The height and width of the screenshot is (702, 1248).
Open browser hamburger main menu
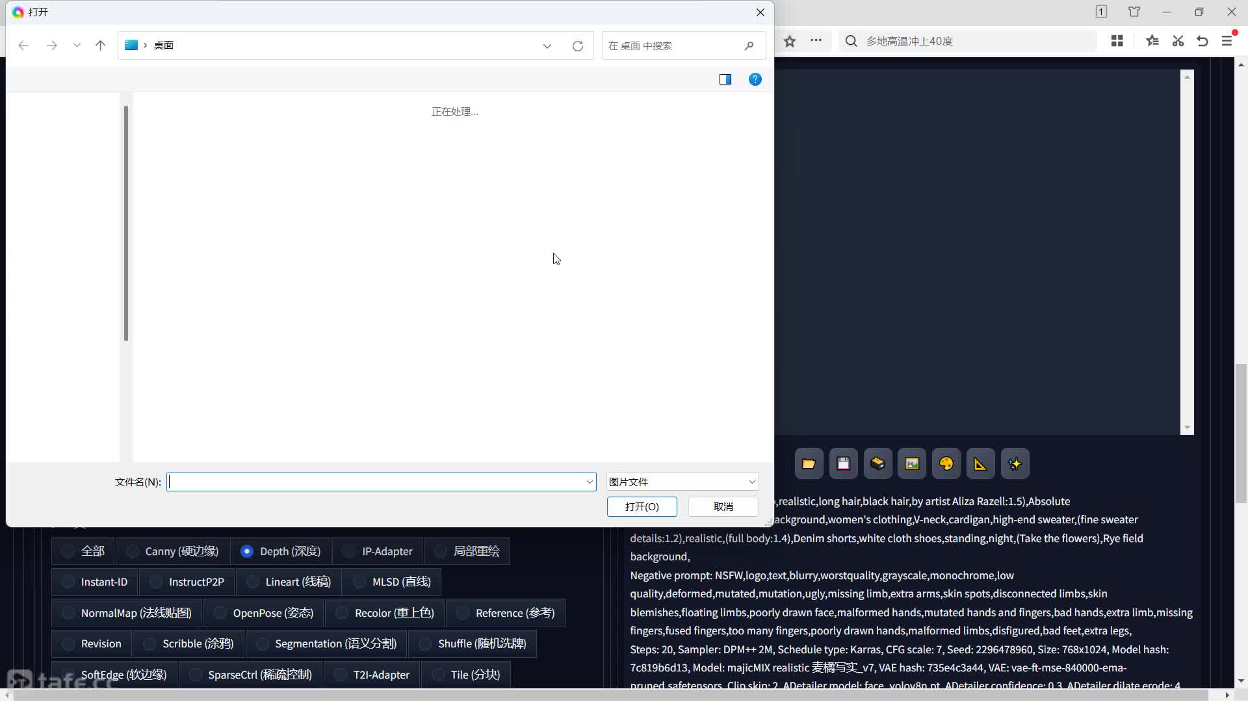(x=1227, y=41)
